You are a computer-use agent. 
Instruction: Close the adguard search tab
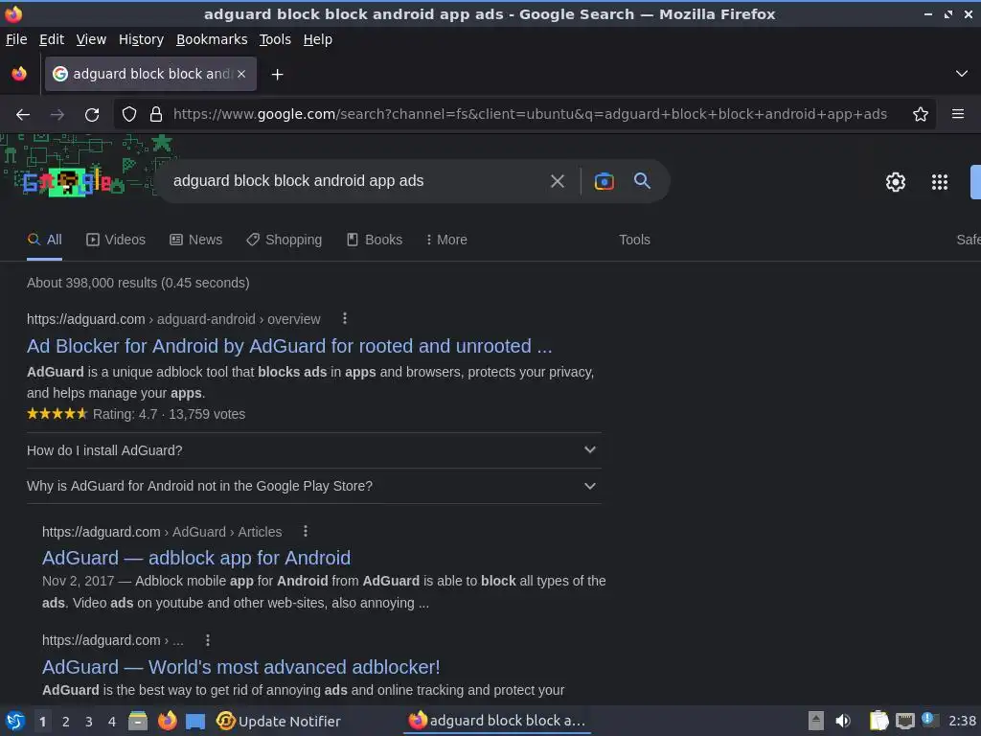(241, 74)
